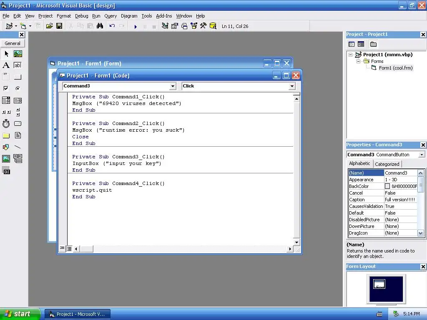Click the Windows start button
Viewport: 427px width, 320px height.
(20, 314)
